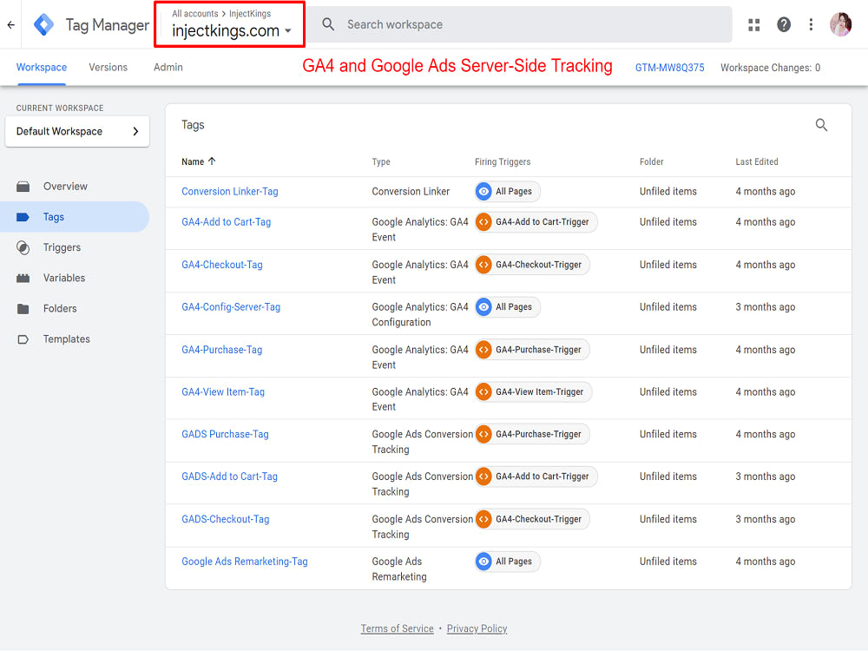Open GADS-Checkout-Tag
The height and width of the screenshot is (651, 868).
[226, 519]
